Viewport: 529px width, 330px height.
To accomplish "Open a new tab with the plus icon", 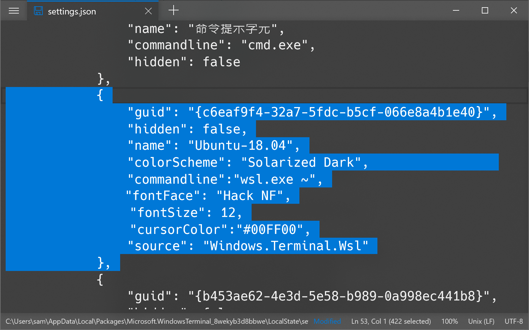I will pos(173,10).
